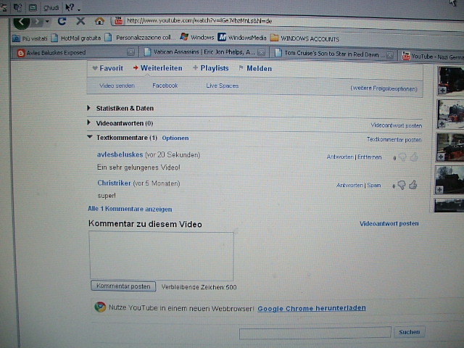Screen dimensions: 464x348
Task: Open third related video thumbnail
Action: [450, 147]
